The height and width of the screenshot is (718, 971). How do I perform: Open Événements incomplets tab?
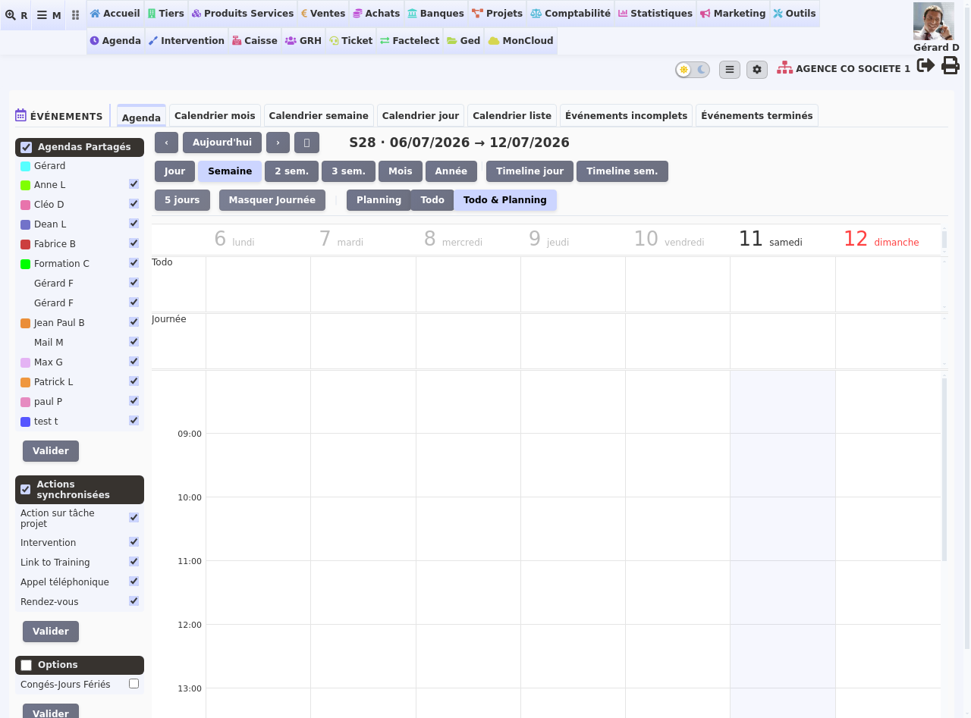(x=626, y=116)
